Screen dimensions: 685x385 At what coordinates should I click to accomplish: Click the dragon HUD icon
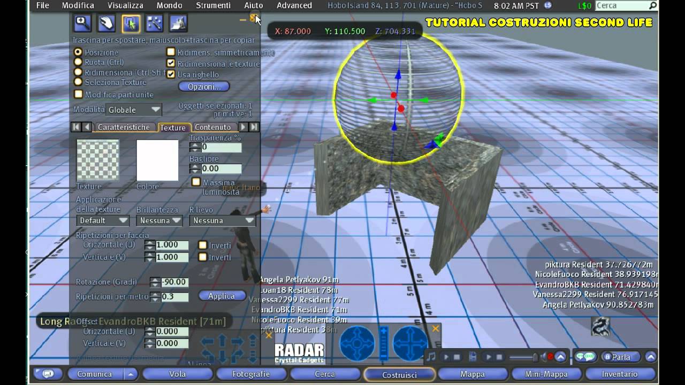[x=600, y=326]
